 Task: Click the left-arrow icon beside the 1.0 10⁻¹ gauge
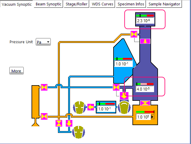coord(91,107)
